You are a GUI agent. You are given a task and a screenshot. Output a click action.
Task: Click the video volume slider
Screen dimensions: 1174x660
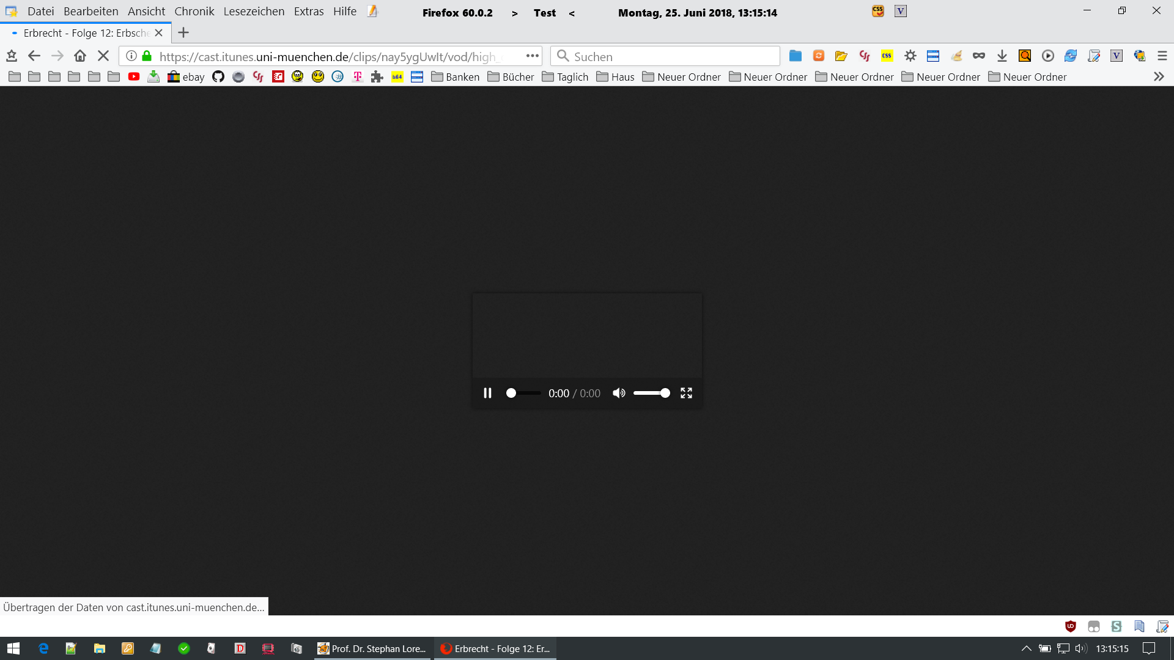651,393
